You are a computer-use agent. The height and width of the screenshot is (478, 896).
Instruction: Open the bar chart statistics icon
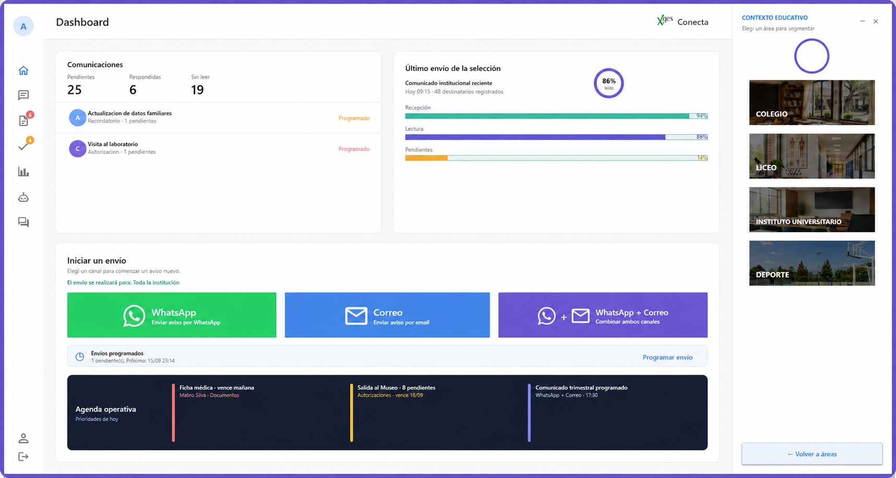click(x=23, y=172)
